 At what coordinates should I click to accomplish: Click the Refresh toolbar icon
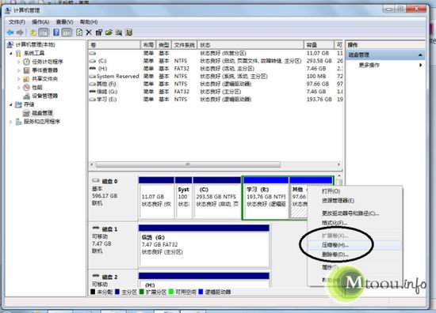pyautogui.click(x=79, y=32)
